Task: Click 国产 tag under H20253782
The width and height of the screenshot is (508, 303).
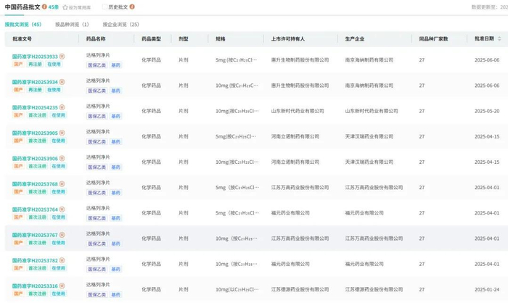Action: (x=18, y=268)
